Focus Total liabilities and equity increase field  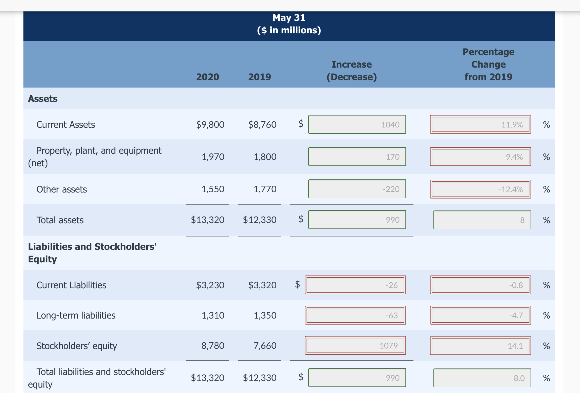tap(357, 378)
